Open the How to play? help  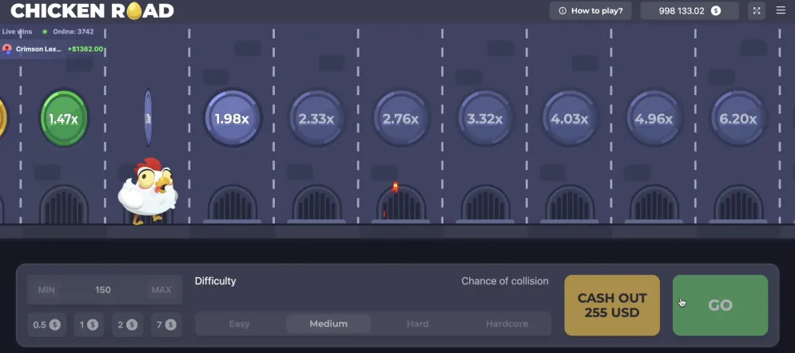[590, 10]
